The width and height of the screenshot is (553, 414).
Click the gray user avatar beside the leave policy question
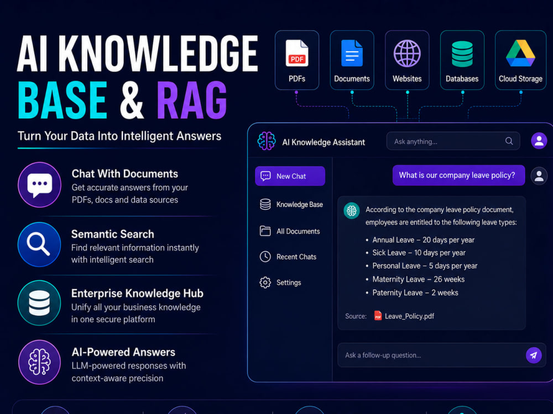(539, 176)
